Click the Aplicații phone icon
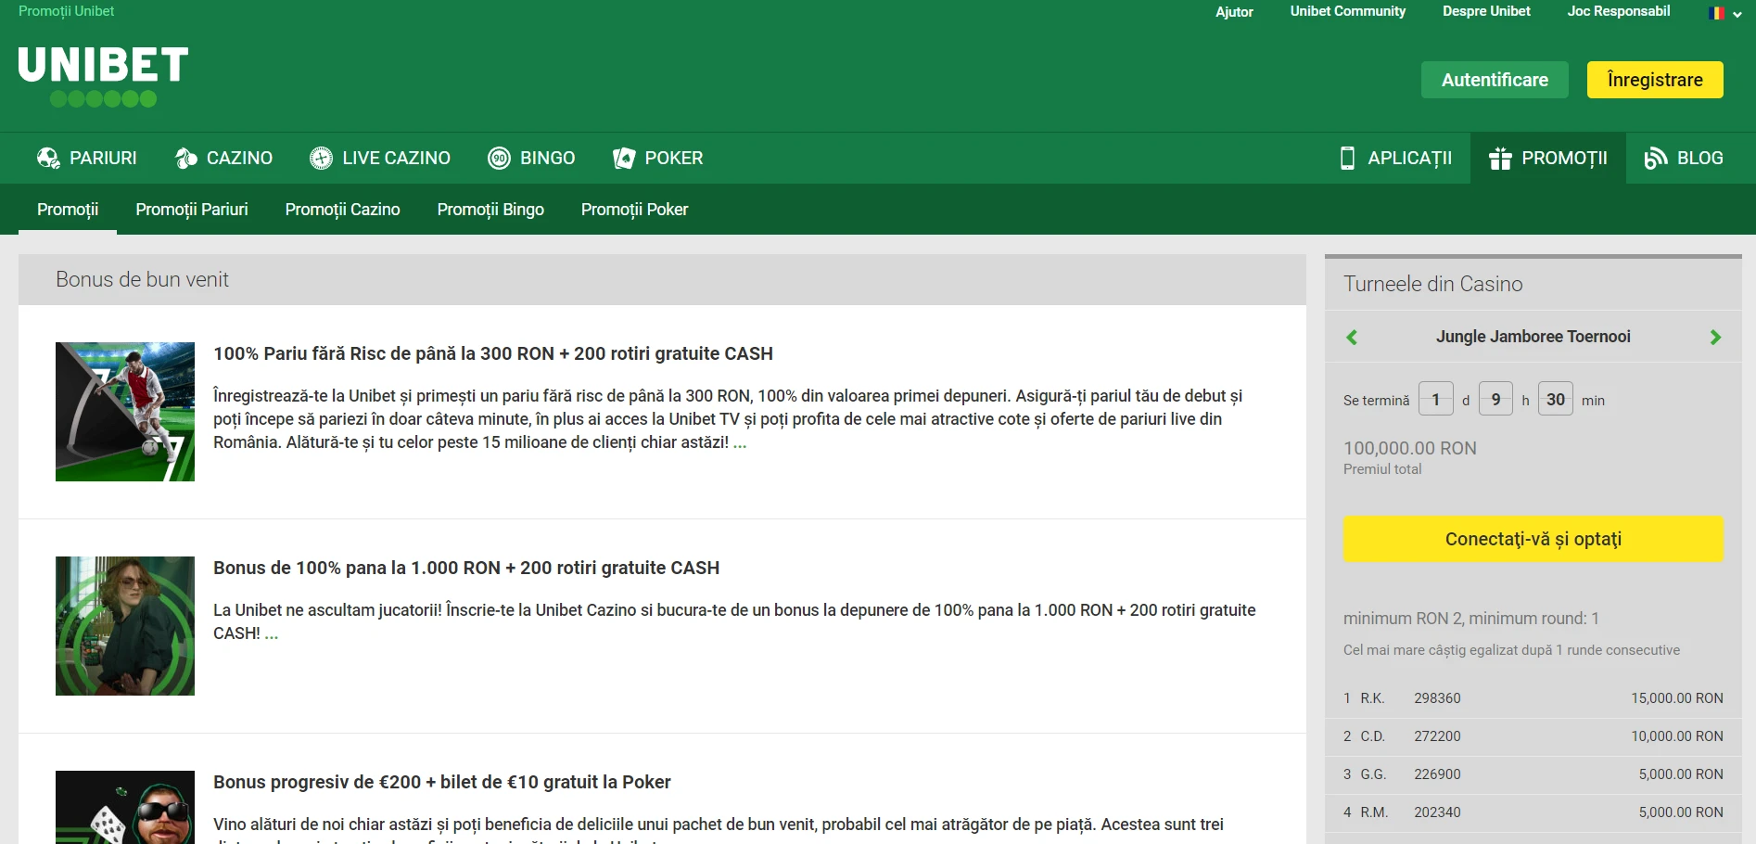This screenshot has height=844, width=1756. coord(1347,158)
